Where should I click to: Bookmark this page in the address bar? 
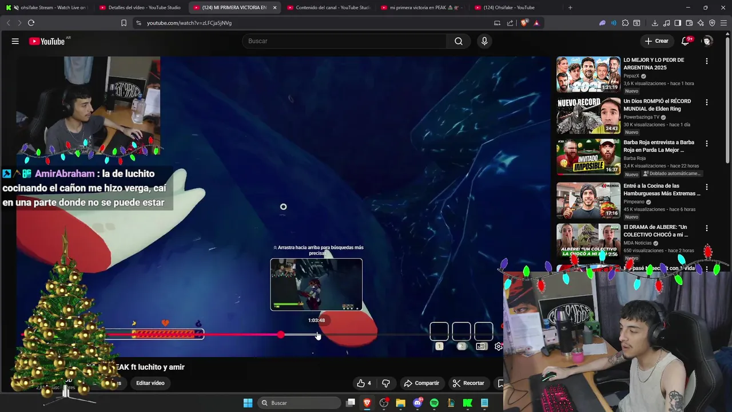point(124,23)
